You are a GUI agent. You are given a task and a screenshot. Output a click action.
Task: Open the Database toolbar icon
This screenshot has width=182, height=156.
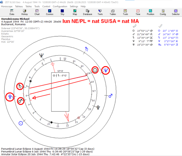[88, 12]
